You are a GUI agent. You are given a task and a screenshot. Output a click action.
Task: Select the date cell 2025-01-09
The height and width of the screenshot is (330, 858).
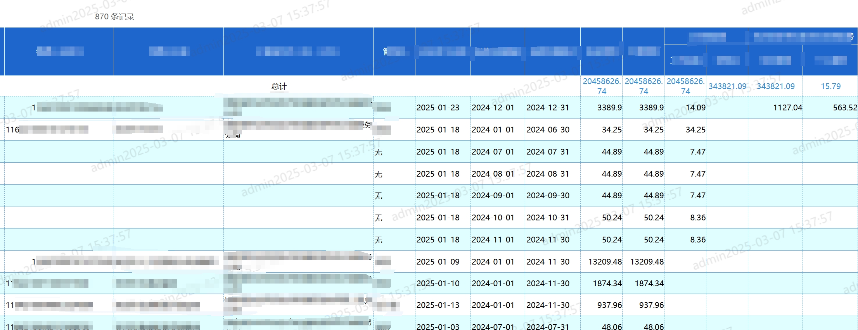click(438, 262)
